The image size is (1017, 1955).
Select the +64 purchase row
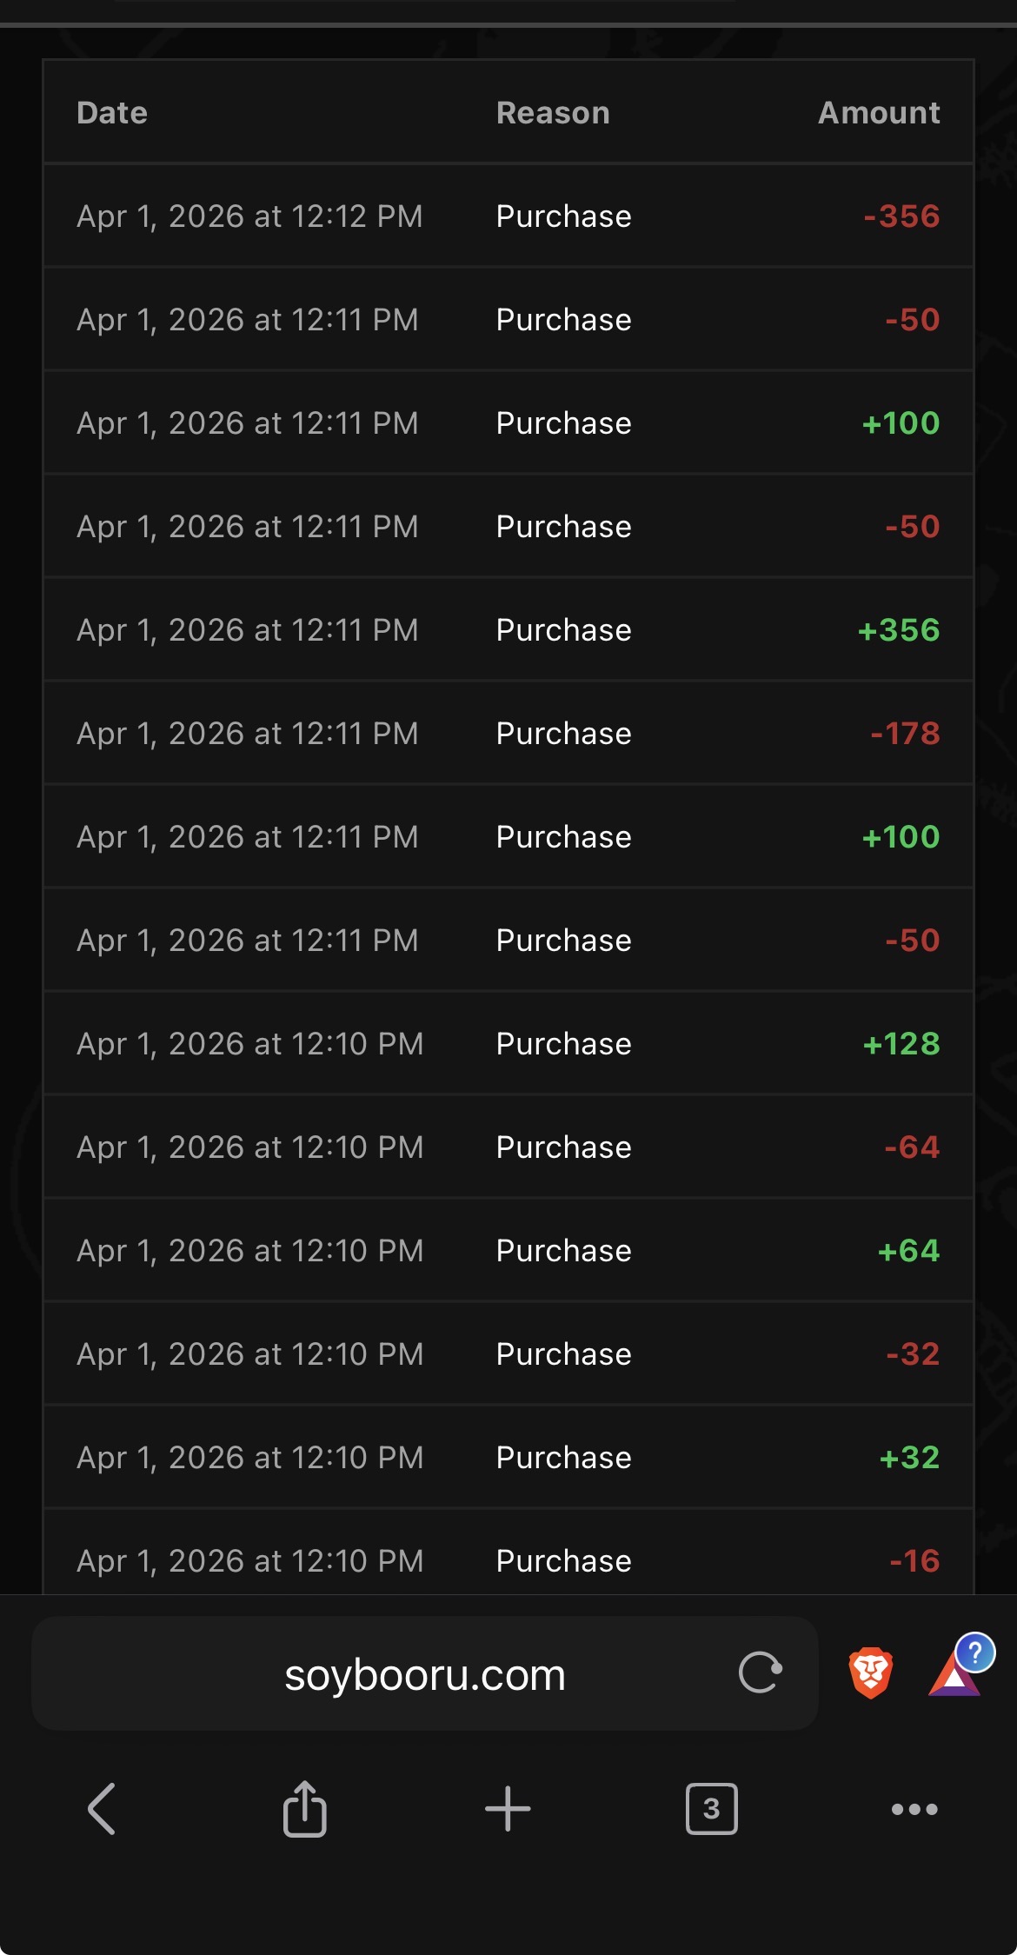[508, 1251]
